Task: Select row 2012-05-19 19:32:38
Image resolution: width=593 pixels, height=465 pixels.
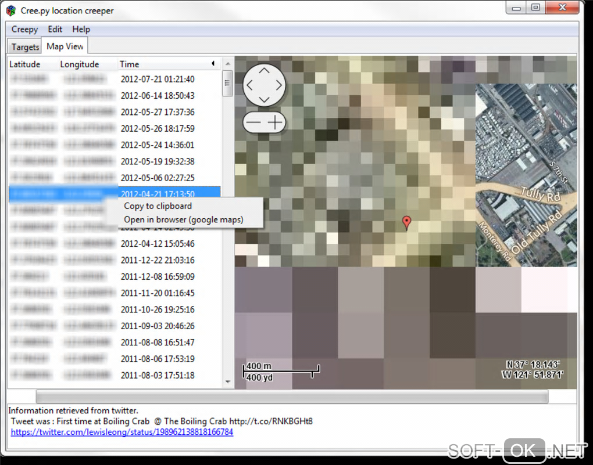Action: coord(114,161)
